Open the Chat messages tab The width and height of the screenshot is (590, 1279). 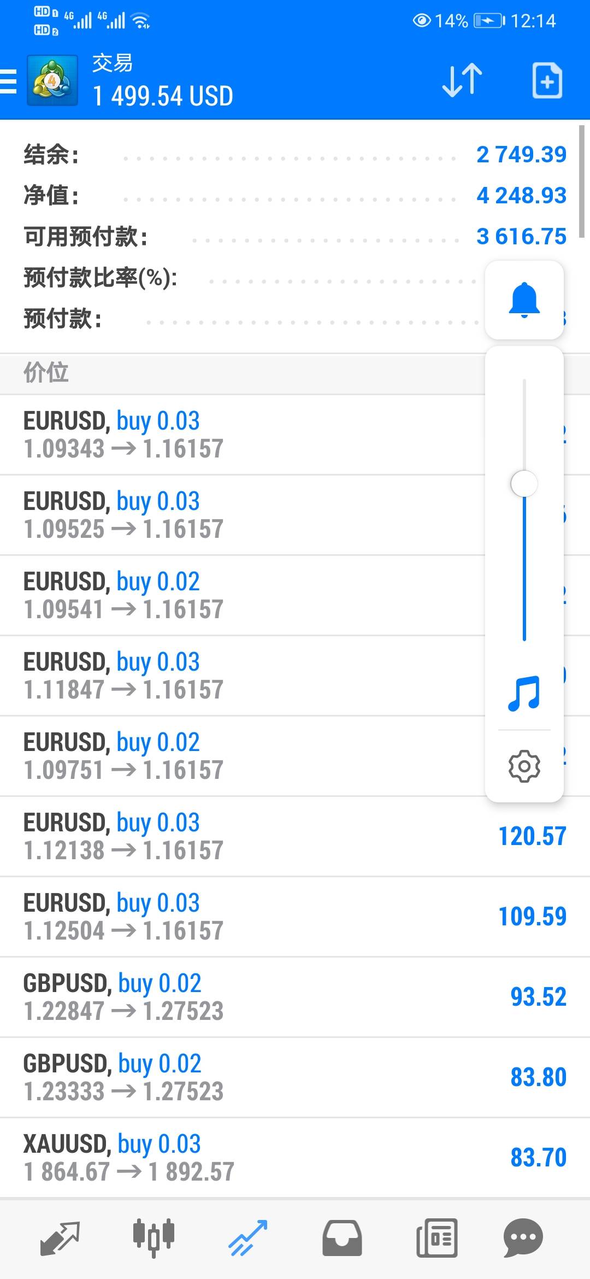(x=523, y=1238)
